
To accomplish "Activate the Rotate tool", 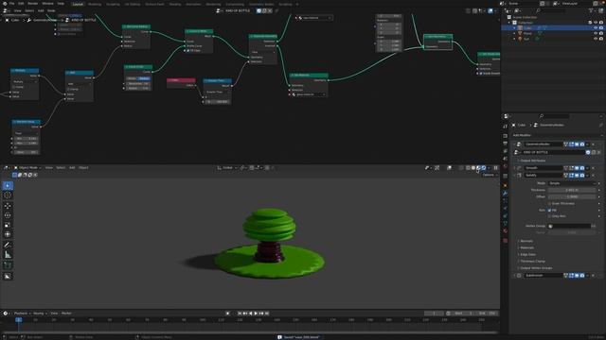I will (x=8, y=215).
